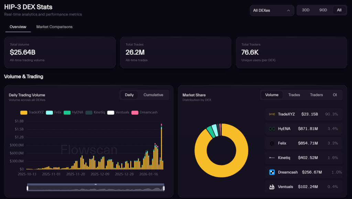Click the Kinetiq logo icon in market share list
352x199 pixels.
coord(272,158)
